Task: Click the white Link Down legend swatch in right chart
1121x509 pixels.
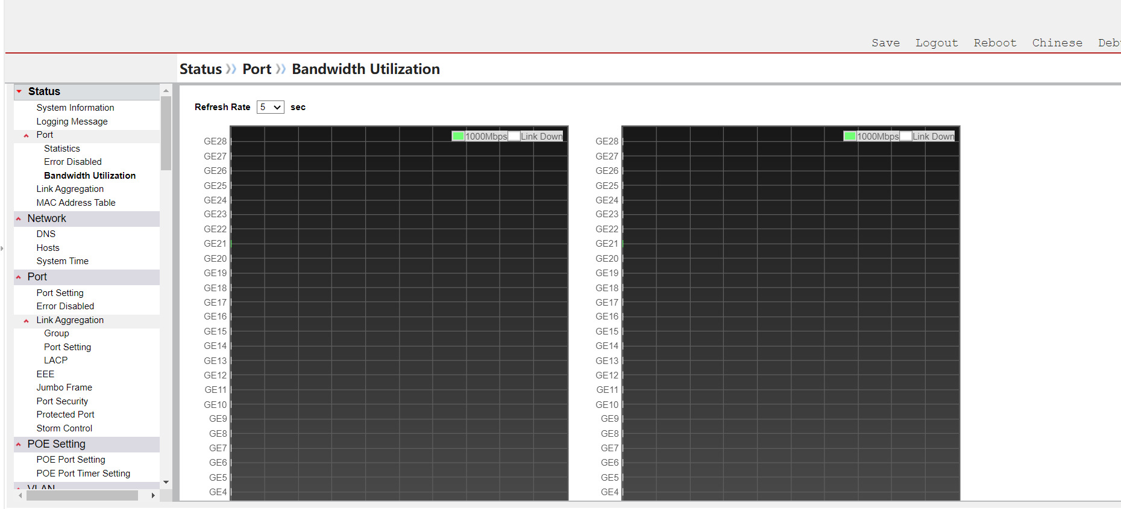Action: click(906, 136)
